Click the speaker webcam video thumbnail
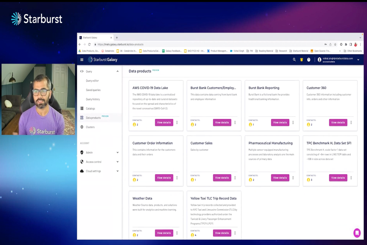Screen dimensions: 367x245 [38, 99]
